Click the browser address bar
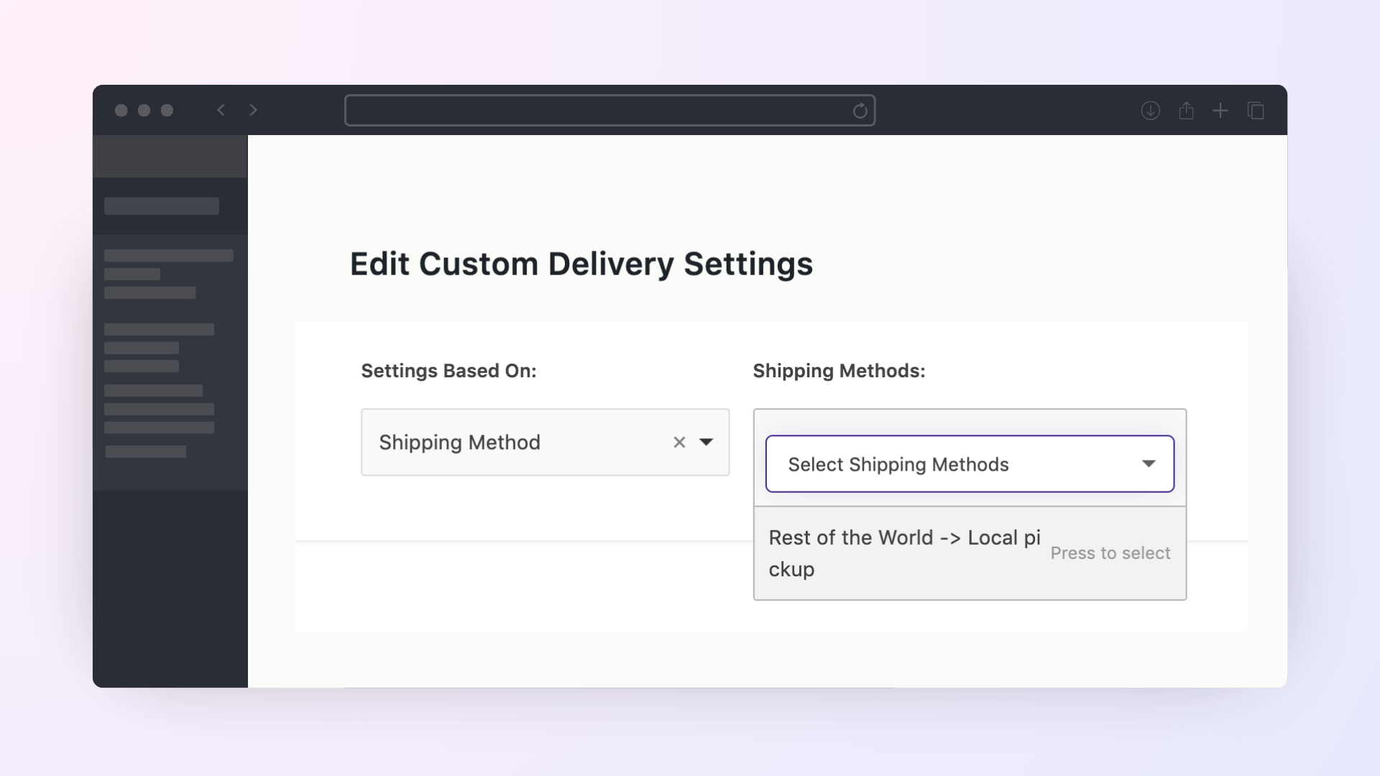This screenshot has height=776, width=1380. pos(597,111)
